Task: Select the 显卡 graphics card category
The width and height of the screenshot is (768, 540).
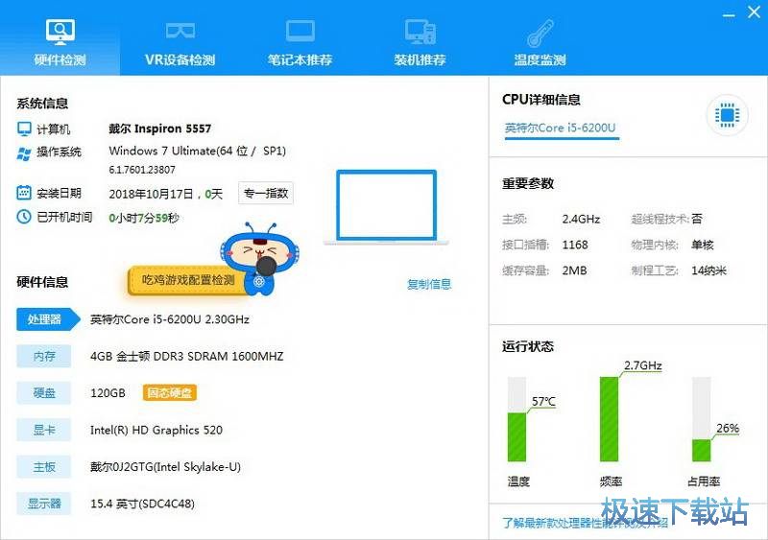Action: tap(43, 430)
